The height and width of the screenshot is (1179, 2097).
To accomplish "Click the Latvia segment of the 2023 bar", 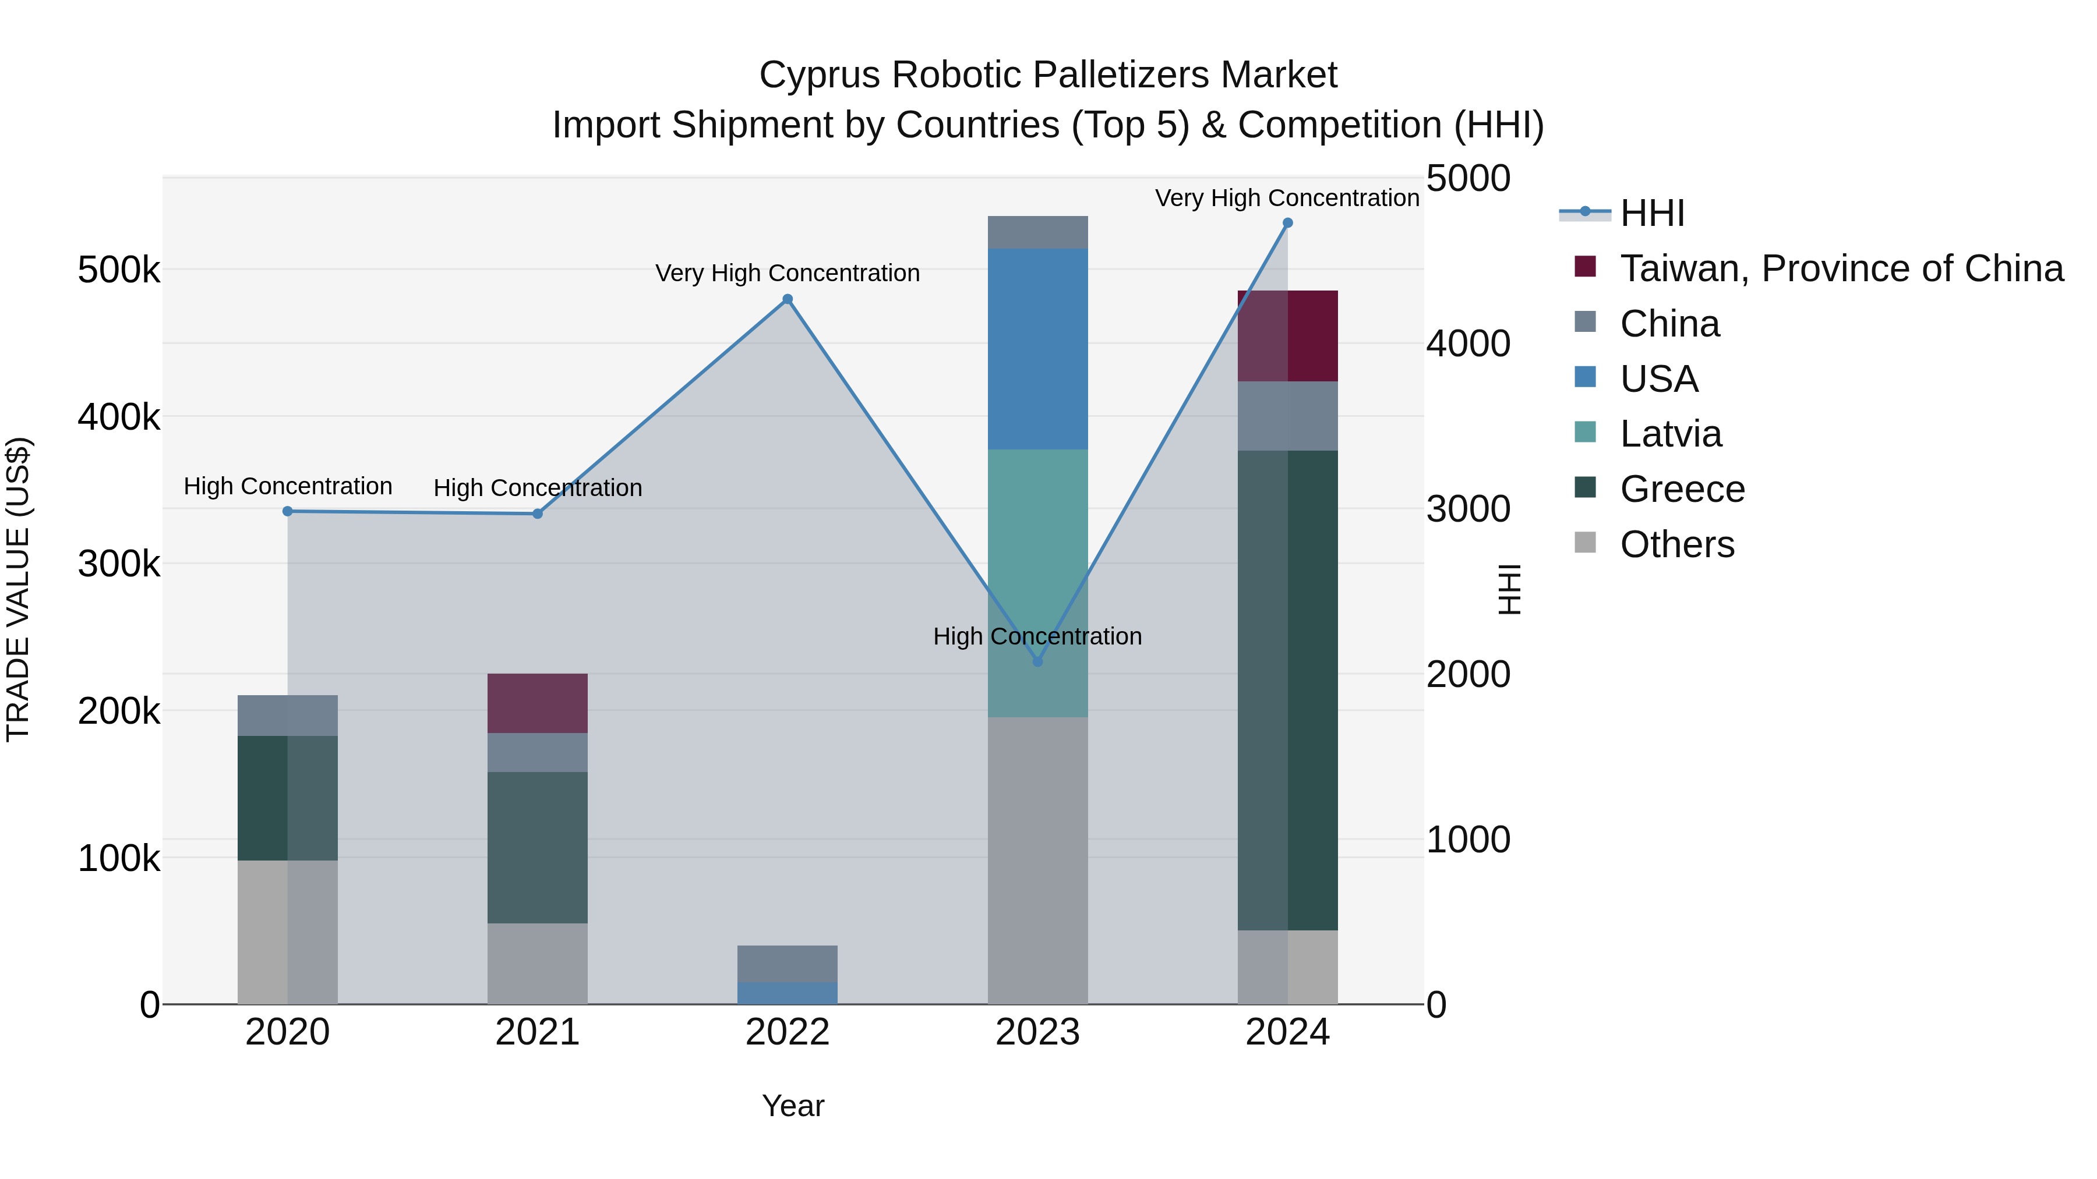I will pyautogui.click(x=1038, y=583).
